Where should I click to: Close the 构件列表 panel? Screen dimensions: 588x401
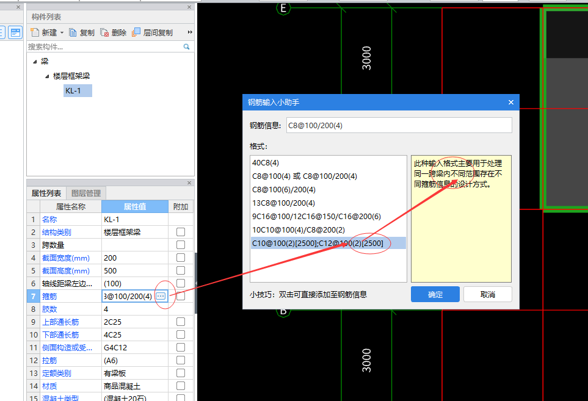(189, 7)
